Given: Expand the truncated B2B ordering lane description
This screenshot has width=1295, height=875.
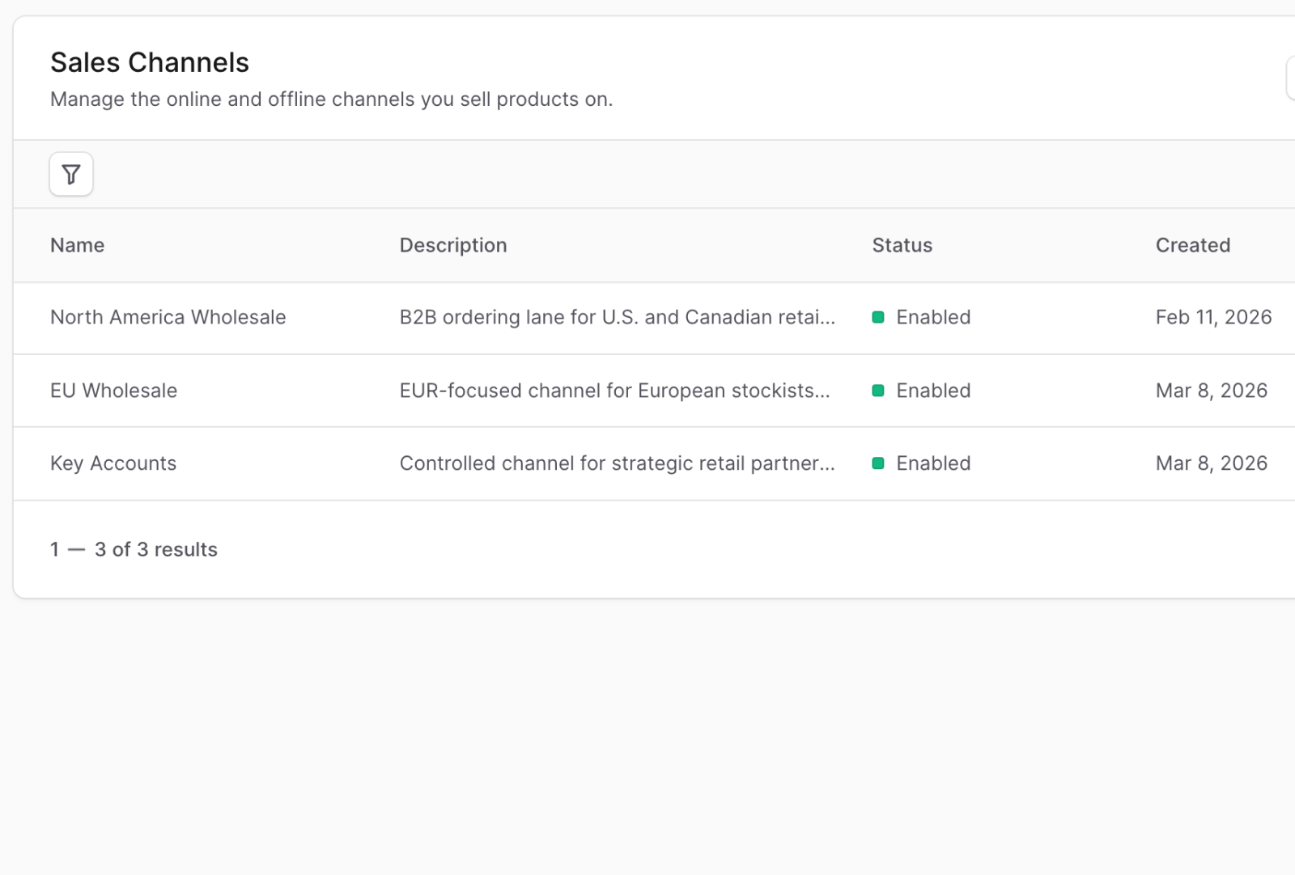Looking at the screenshot, I should coord(617,317).
